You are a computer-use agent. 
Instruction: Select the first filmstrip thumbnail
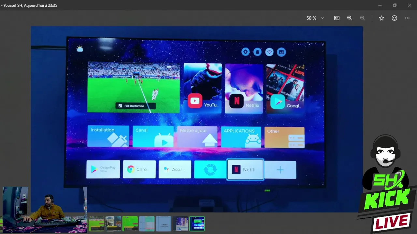[x=96, y=224]
